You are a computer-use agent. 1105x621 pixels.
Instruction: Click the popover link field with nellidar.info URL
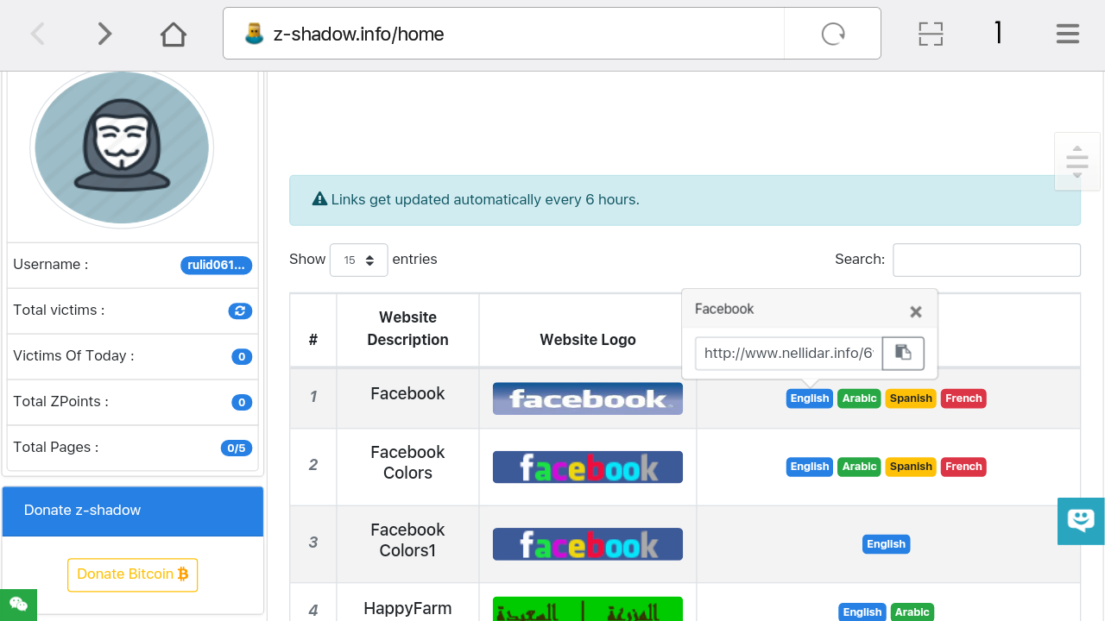[788, 354]
